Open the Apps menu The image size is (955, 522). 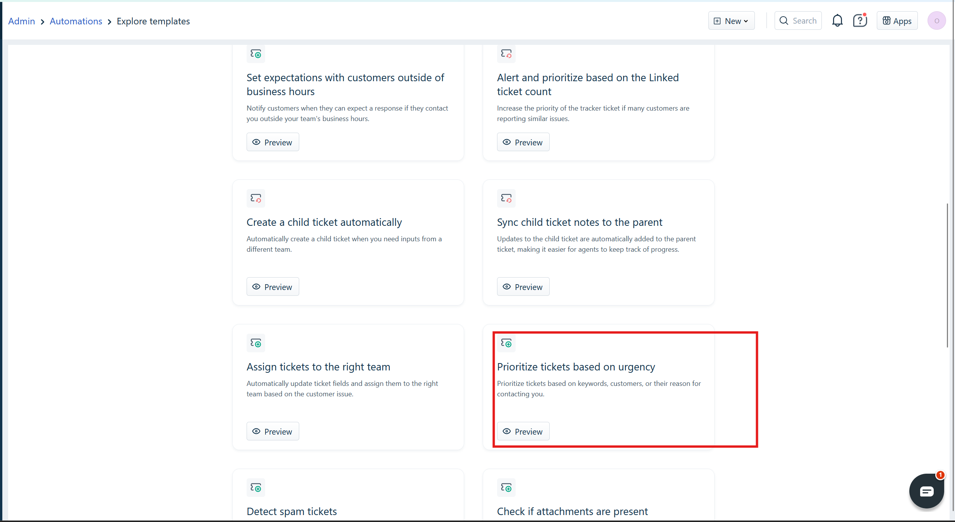pos(897,21)
